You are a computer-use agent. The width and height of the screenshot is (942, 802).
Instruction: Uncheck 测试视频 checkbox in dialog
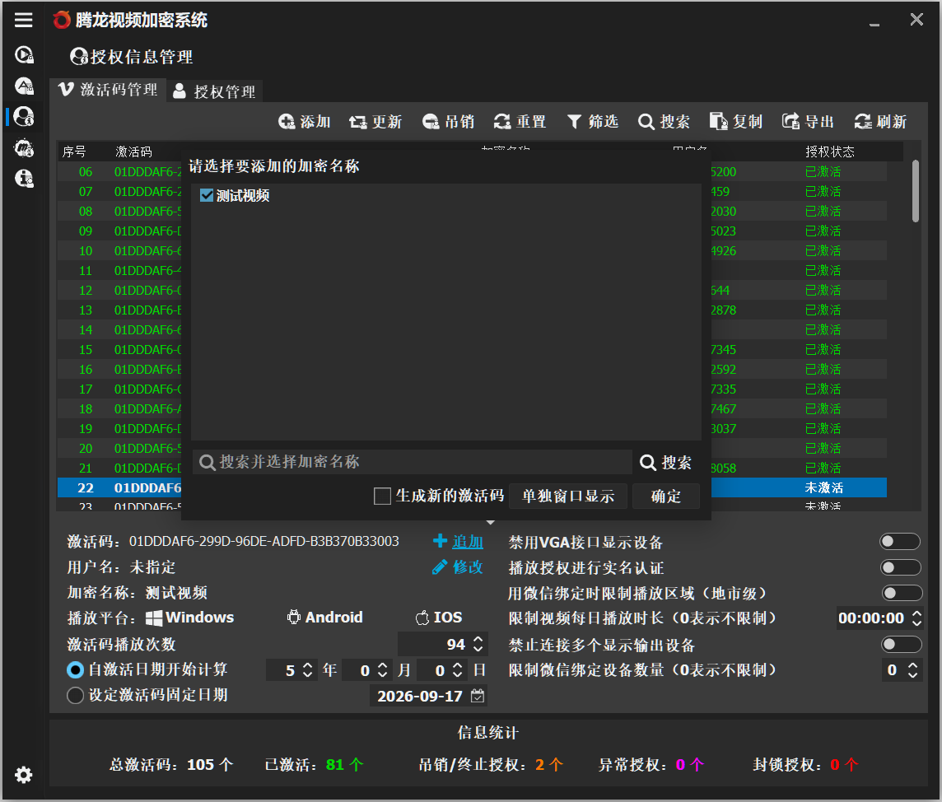(x=207, y=195)
